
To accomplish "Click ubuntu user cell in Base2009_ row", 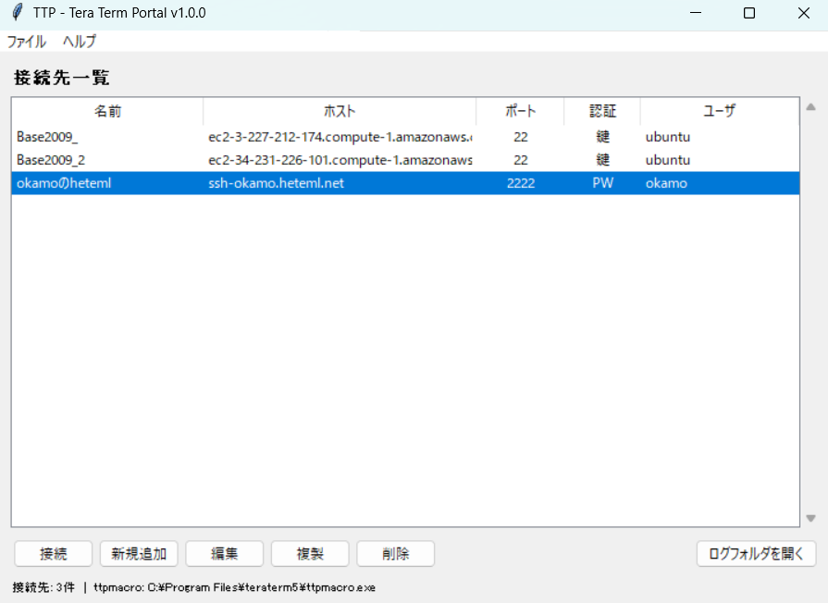I will coord(720,137).
